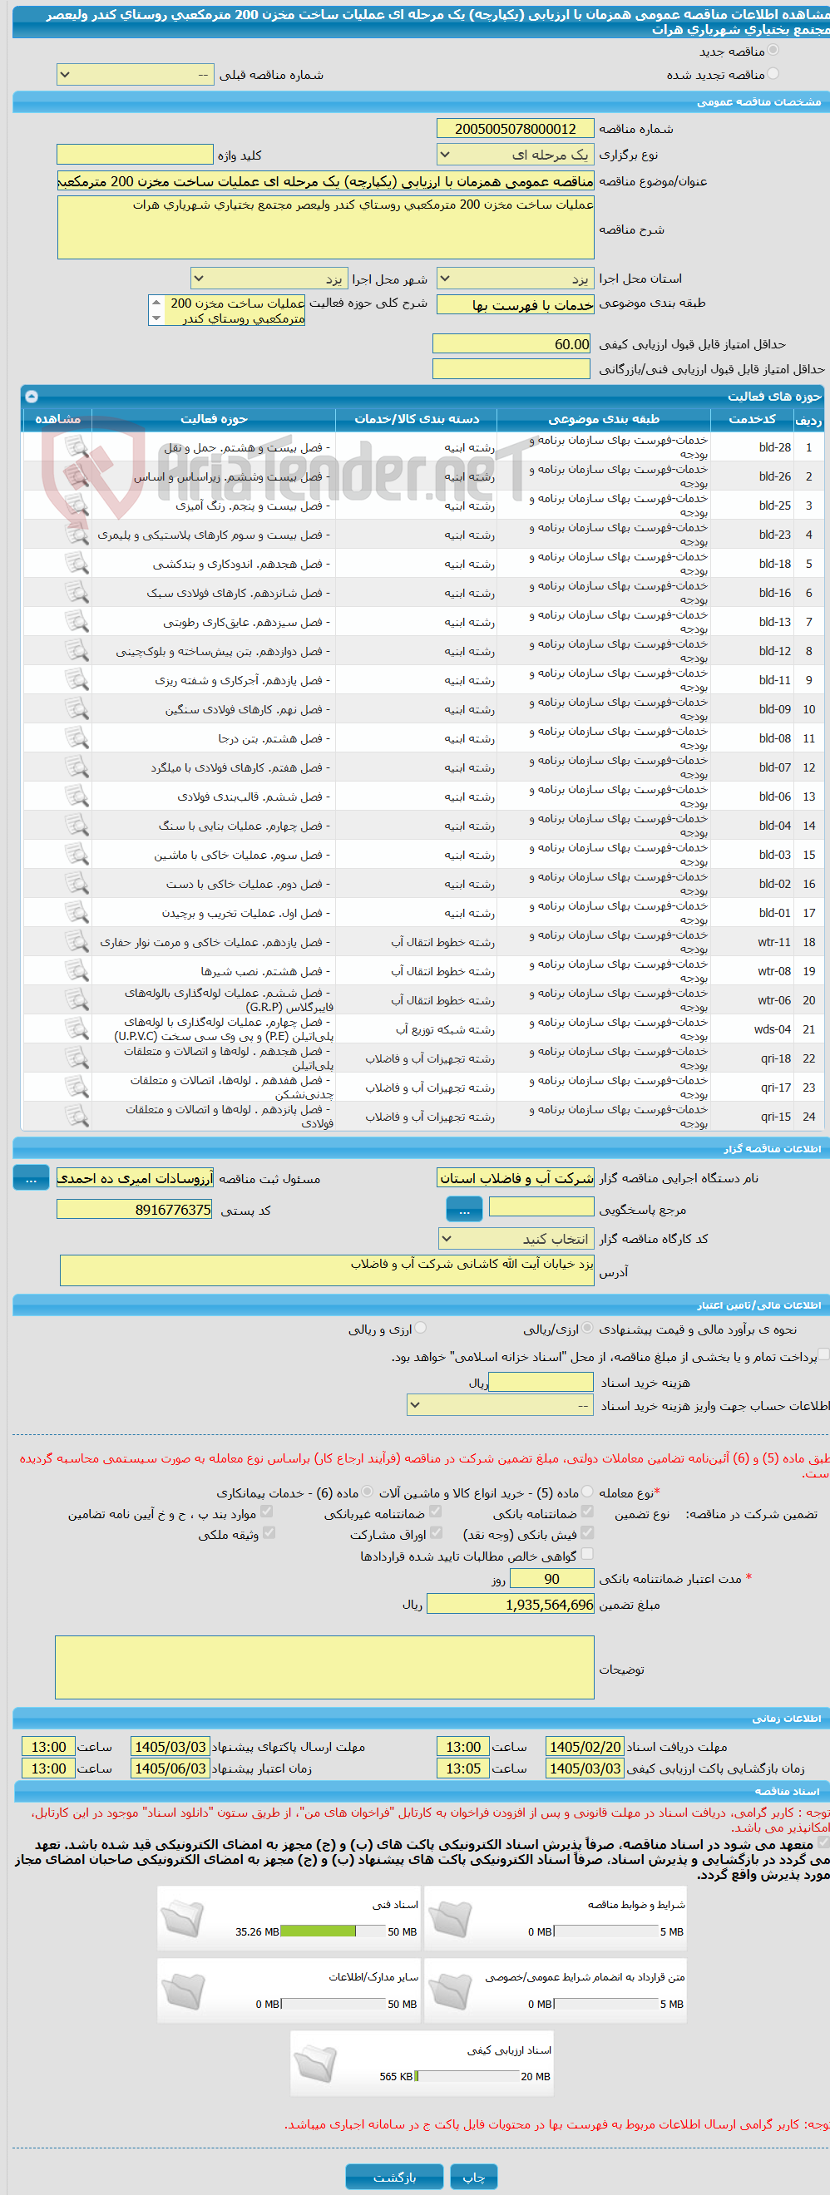The width and height of the screenshot is (830, 2195).
Task: Click the اسناد فنی 35.26 MB usage bar
Action: pyautogui.click(x=333, y=1931)
